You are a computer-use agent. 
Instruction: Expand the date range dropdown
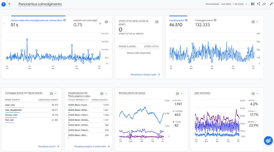(x=246, y=4)
